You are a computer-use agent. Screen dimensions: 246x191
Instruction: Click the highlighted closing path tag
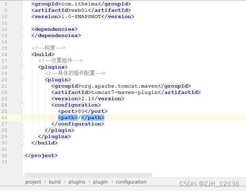[x=93, y=118]
